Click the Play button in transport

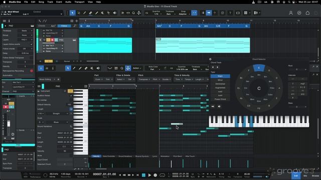tap(149, 175)
